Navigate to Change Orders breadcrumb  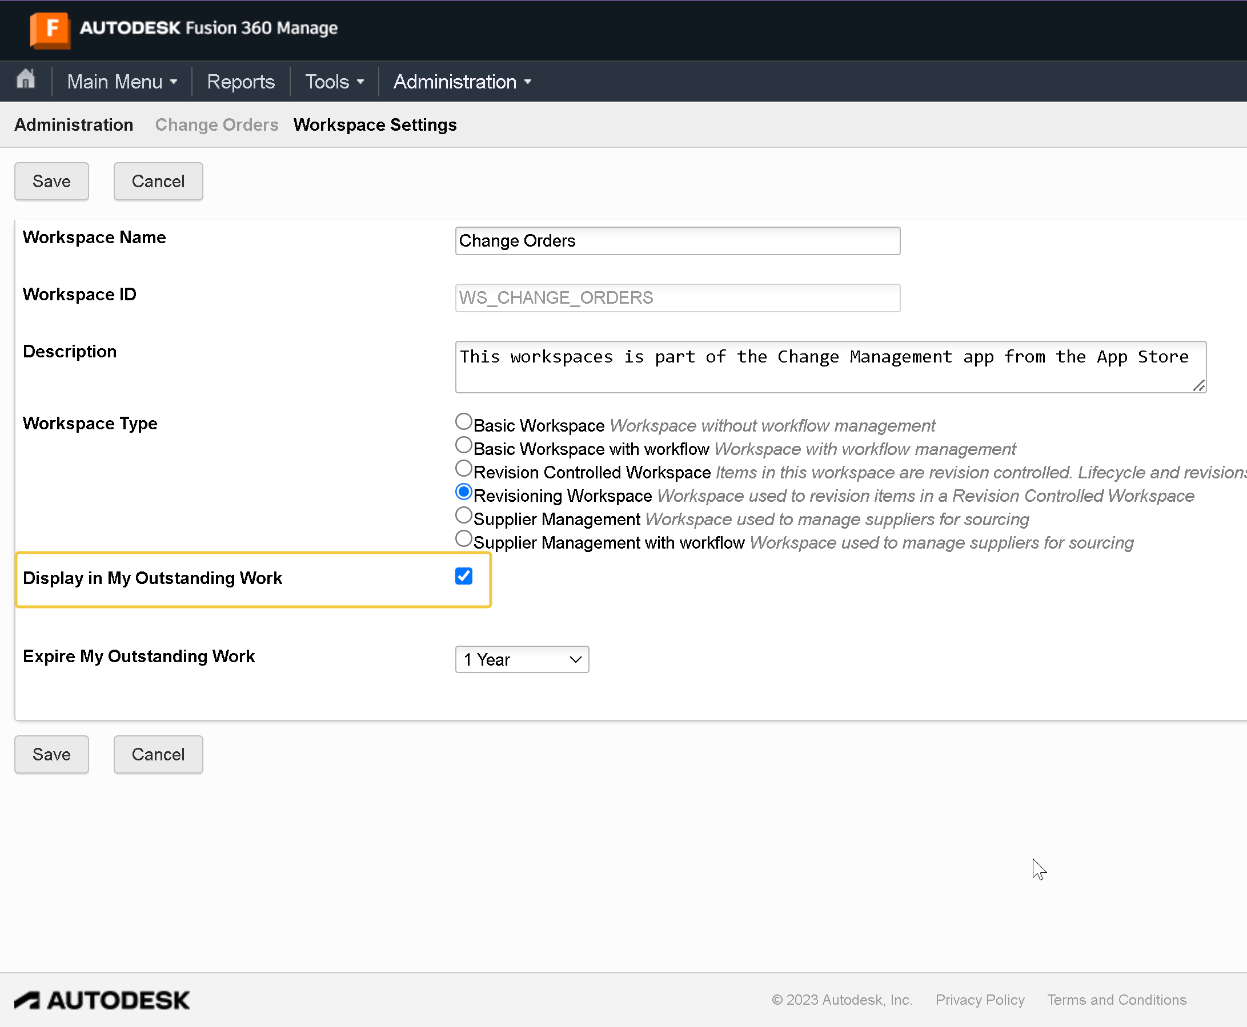[x=216, y=125]
